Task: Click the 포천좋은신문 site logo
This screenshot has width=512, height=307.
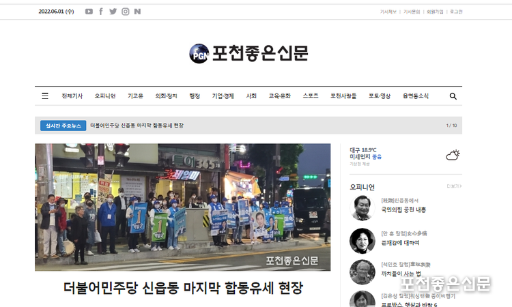Action: pos(248,53)
